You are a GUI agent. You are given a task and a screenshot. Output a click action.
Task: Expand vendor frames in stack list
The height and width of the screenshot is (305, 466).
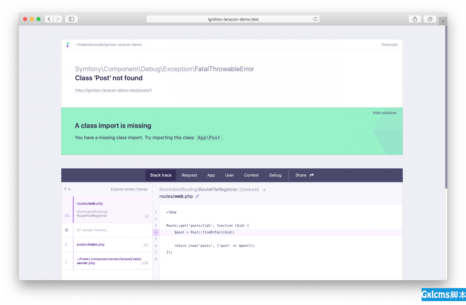[x=129, y=189]
